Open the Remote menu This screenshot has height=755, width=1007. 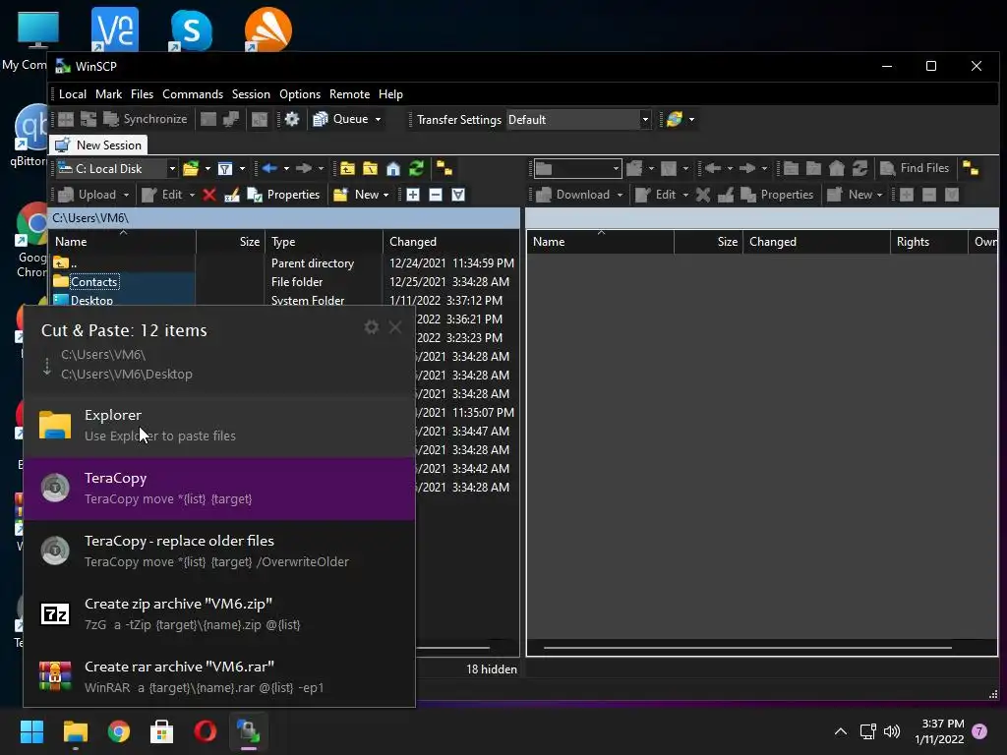pyautogui.click(x=349, y=94)
